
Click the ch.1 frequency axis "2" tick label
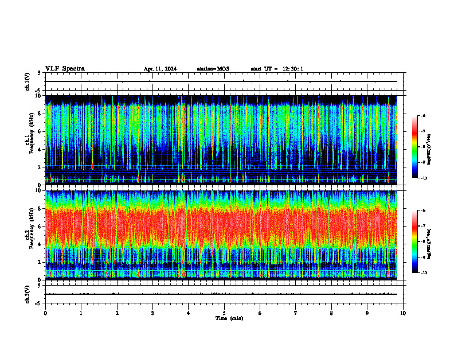(x=40, y=167)
